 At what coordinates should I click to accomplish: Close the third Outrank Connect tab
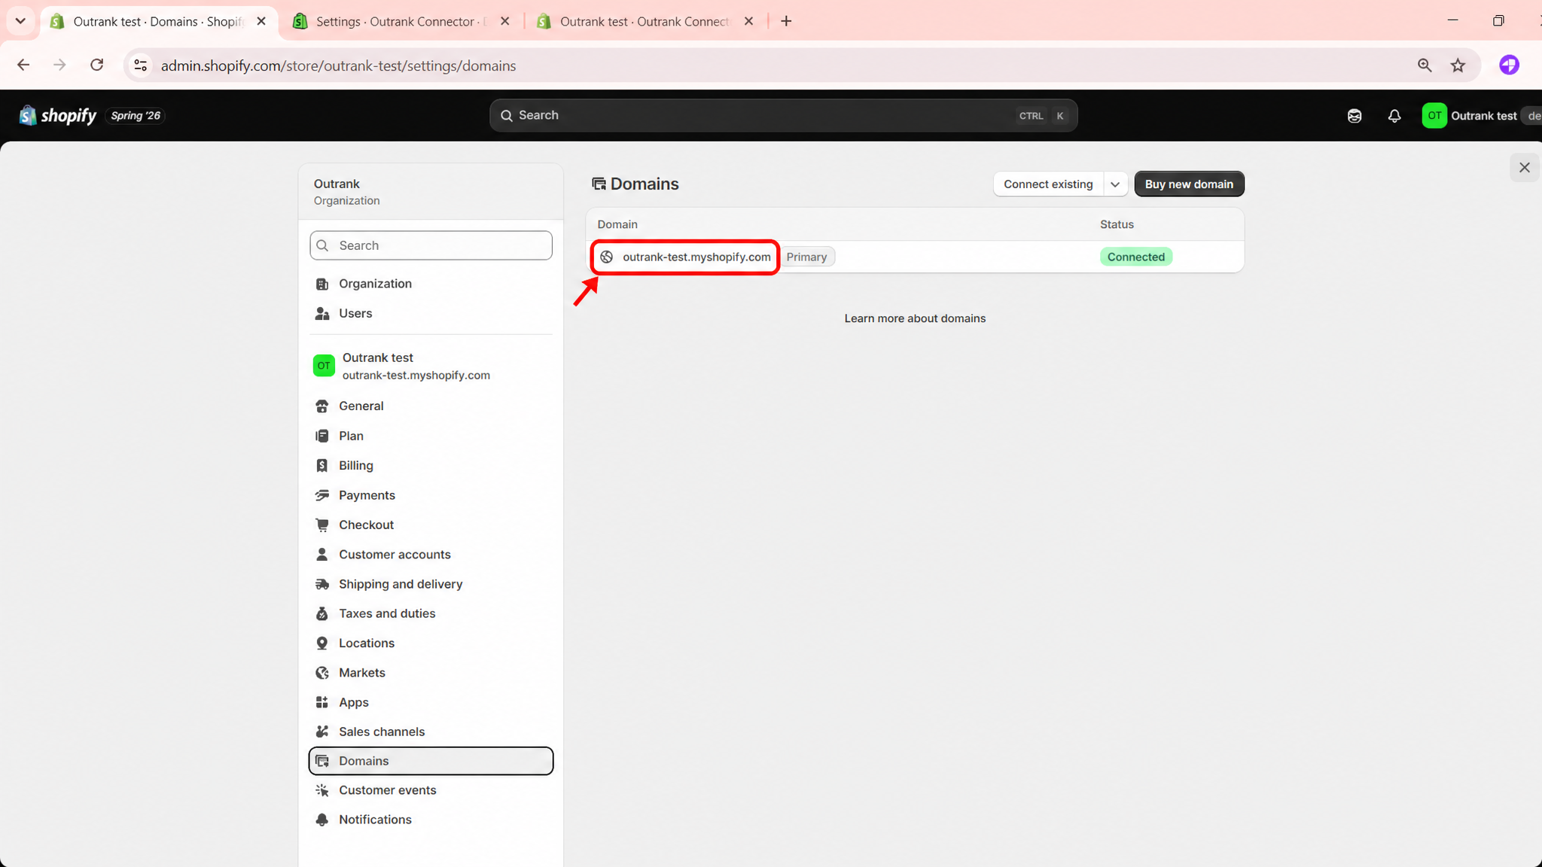748,21
